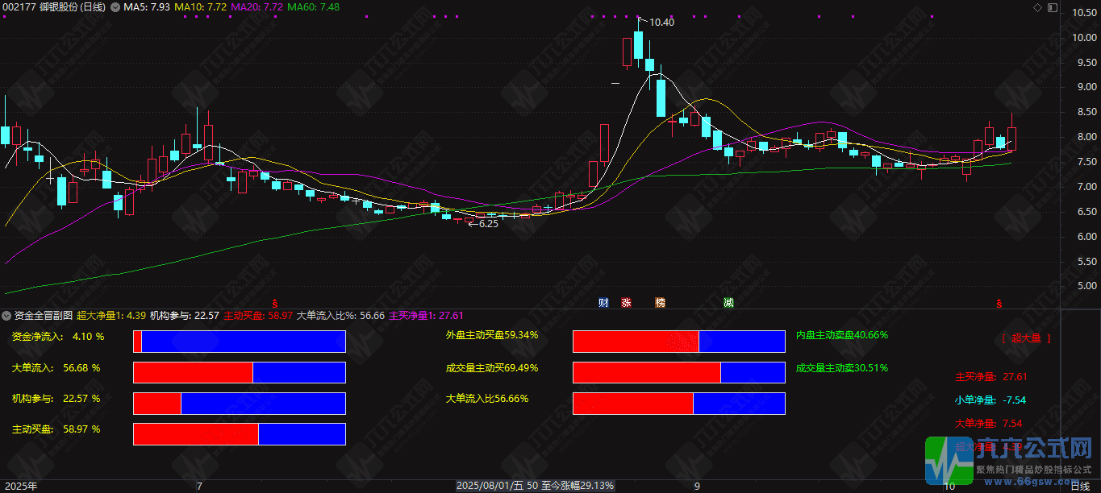Click the 2025/08/01 date info box
Screen dimensions: 1101x493
(536, 486)
